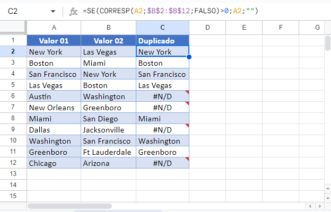The height and width of the screenshot is (212, 331).
Task: Click the 'Duplicado' header cell
Action: pos(162,40)
